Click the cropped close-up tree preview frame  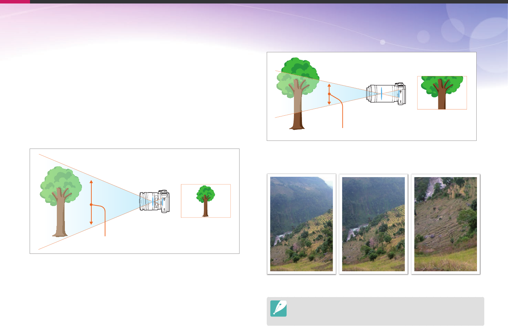click(x=442, y=93)
